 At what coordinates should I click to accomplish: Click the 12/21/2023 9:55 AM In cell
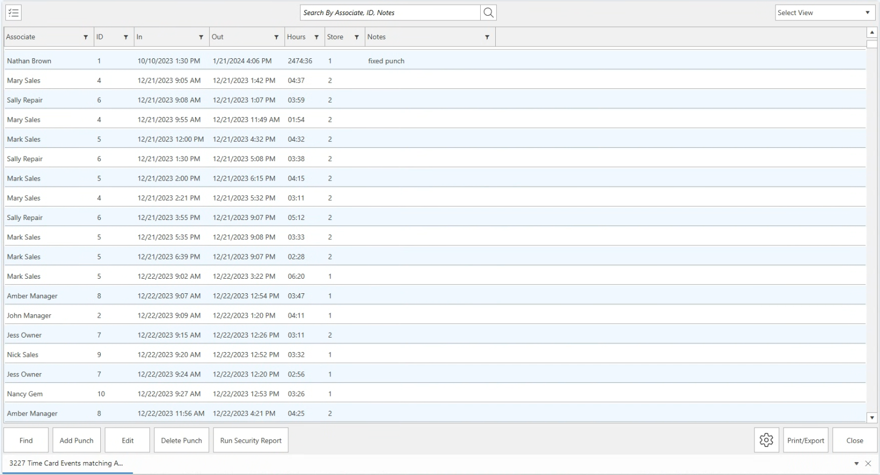pos(169,120)
